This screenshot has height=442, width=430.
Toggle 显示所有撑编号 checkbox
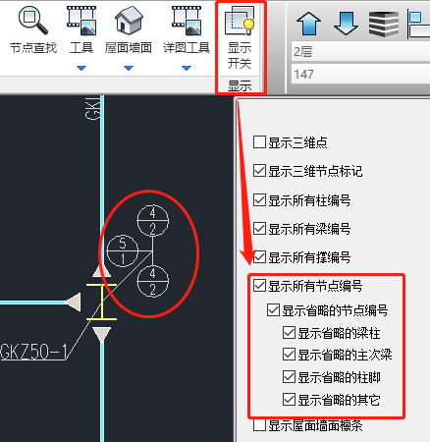coord(259,257)
